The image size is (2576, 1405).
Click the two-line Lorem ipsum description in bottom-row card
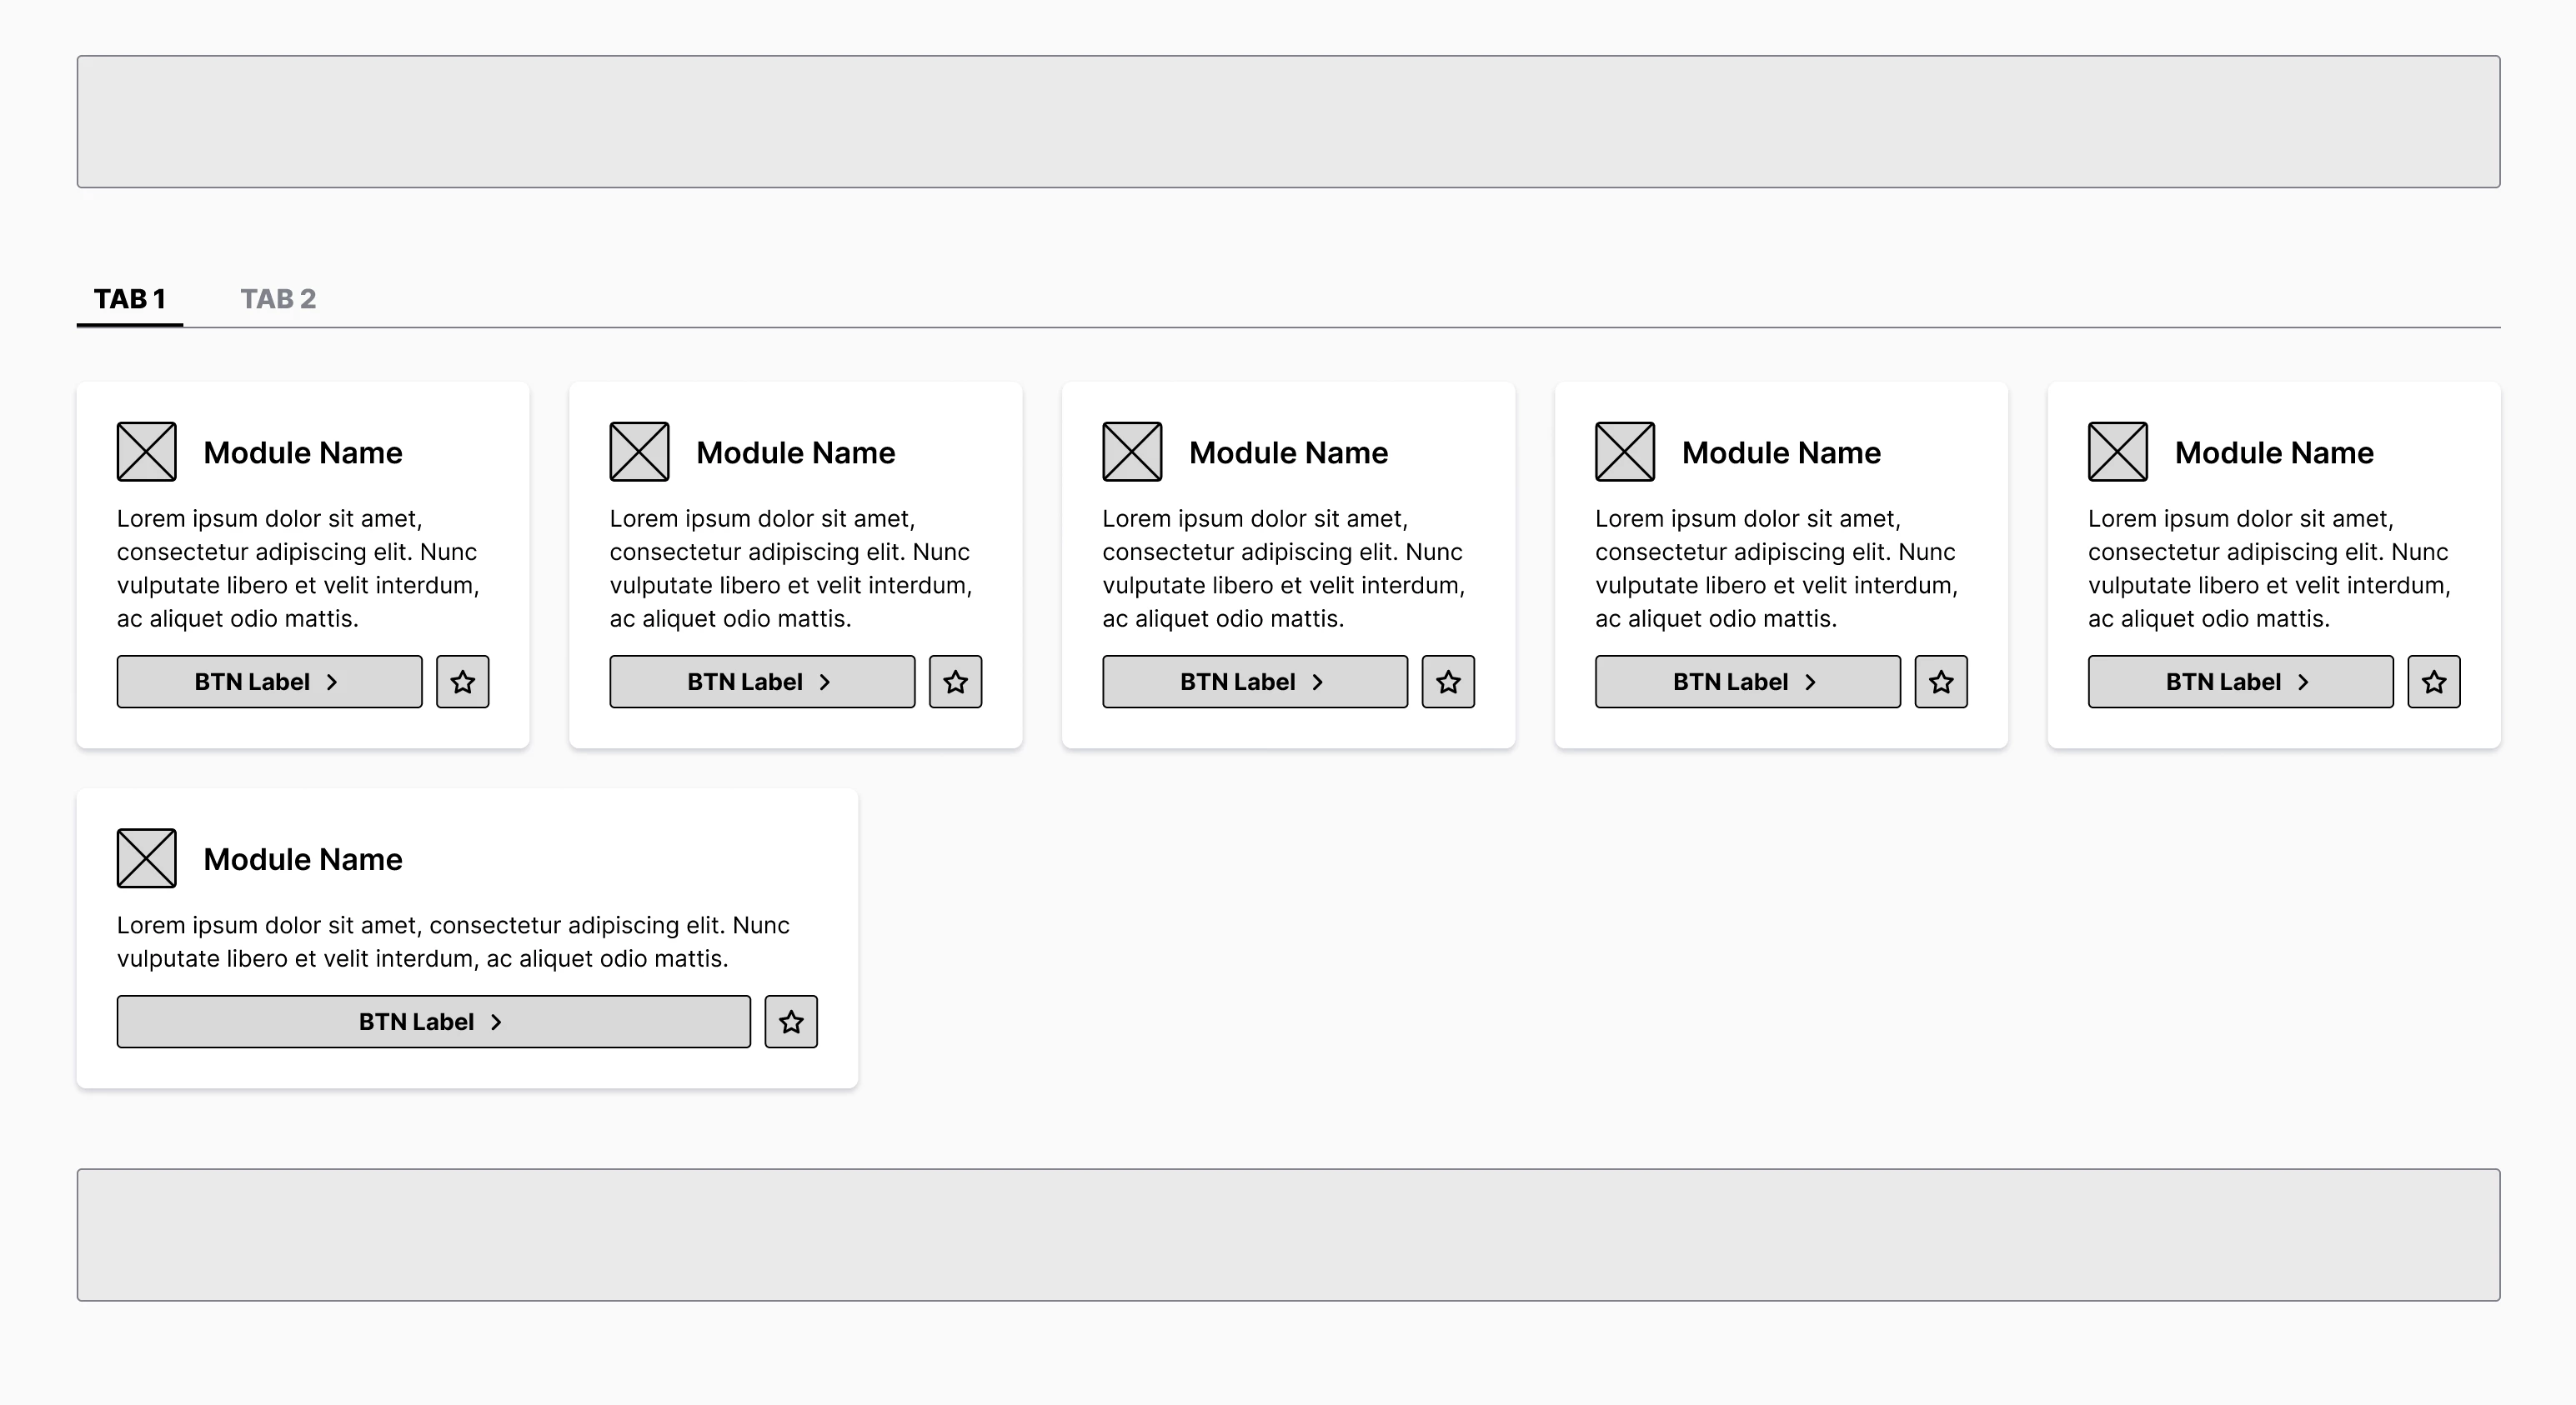(x=453, y=942)
